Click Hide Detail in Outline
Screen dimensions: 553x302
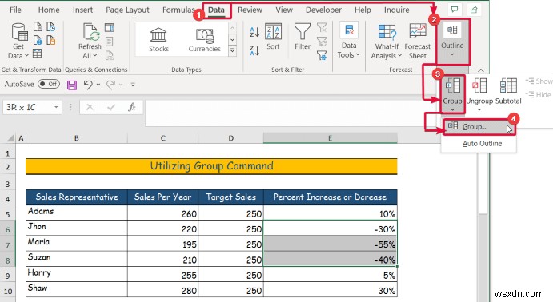click(x=538, y=95)
